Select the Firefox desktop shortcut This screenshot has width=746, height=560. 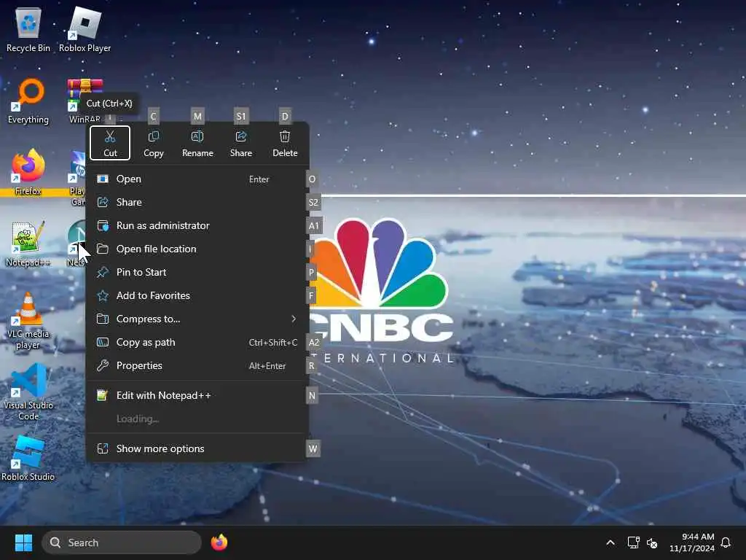point(28,172)
